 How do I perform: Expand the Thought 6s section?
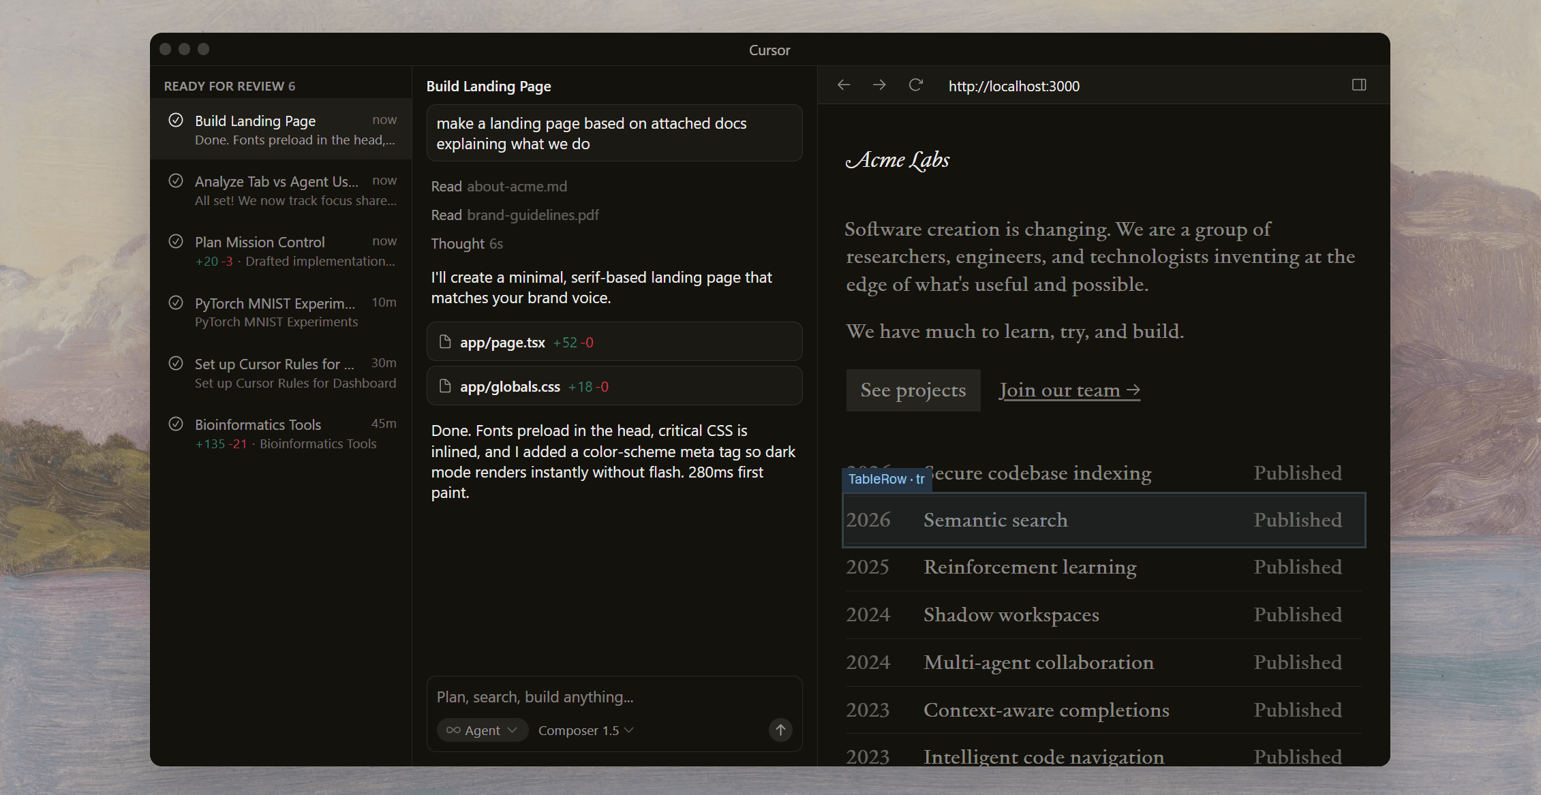[467, 244]
